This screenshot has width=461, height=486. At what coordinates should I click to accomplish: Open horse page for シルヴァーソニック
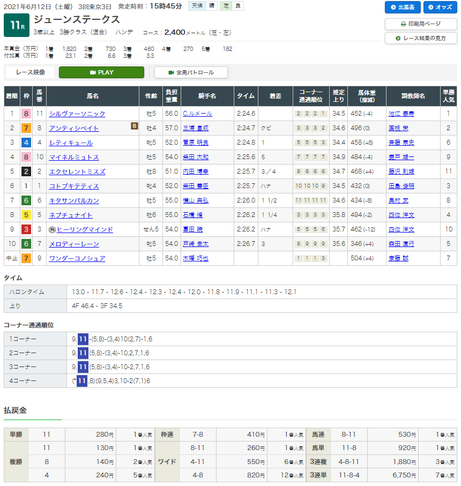pos(77,114)
